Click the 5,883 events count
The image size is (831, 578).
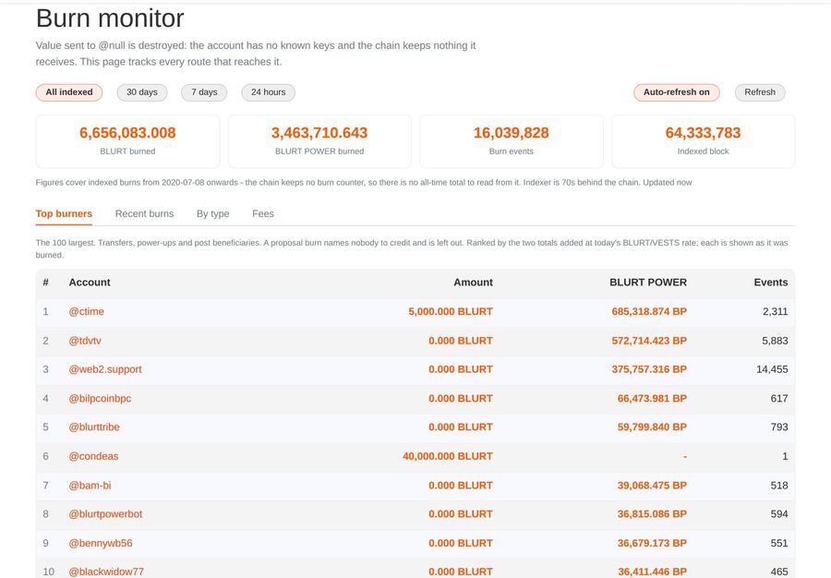click(775, 341)
